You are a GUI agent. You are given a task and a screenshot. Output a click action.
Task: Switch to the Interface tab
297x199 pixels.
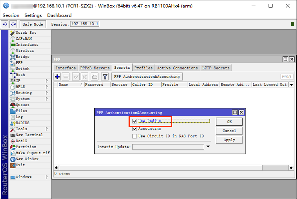coord(65,68)
